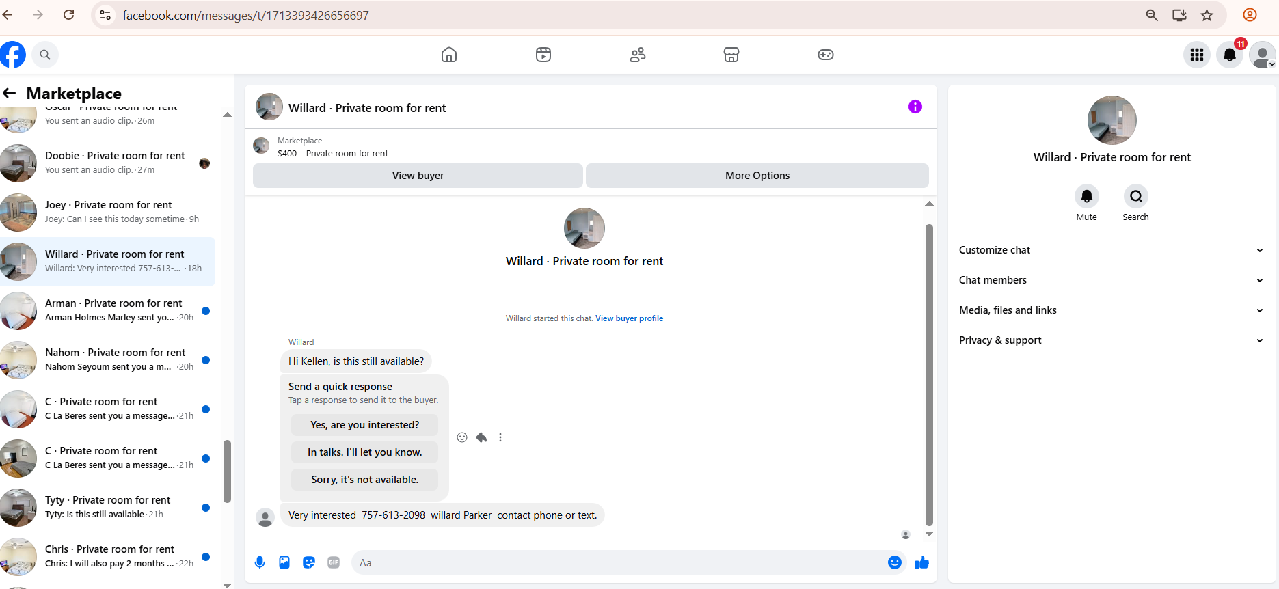Open conversation information purple icon
The image size is (1279, 589).
point(915,107)
